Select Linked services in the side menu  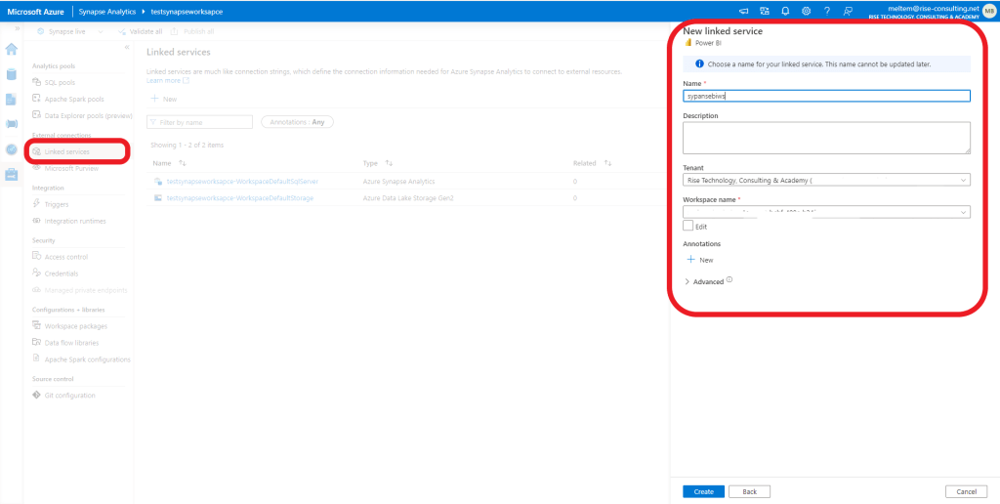[66, 151]
